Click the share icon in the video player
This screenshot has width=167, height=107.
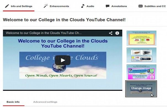pyautogui.click(x=111, y=33)
